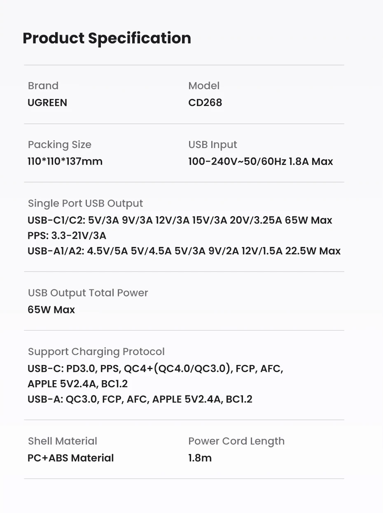Click the Single Port USB Output label
383x513 pixels.
85,203
